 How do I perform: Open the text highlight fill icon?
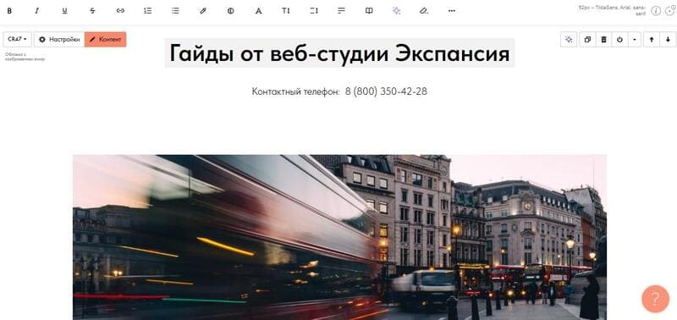[x=230, y=11]
